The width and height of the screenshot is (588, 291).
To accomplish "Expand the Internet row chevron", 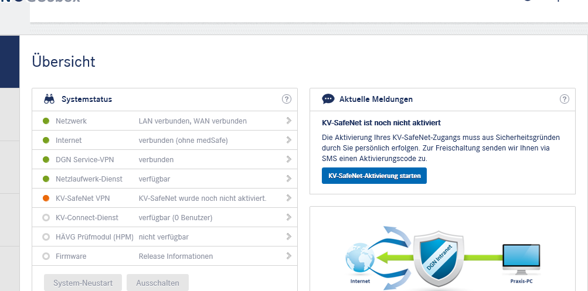I will [x=288, y=140].
